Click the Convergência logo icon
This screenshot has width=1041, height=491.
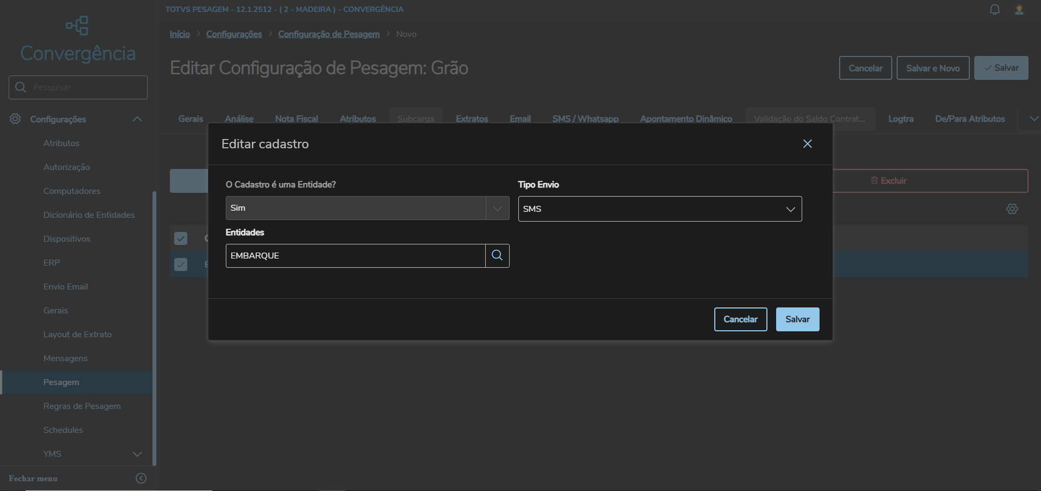[78, 26]
